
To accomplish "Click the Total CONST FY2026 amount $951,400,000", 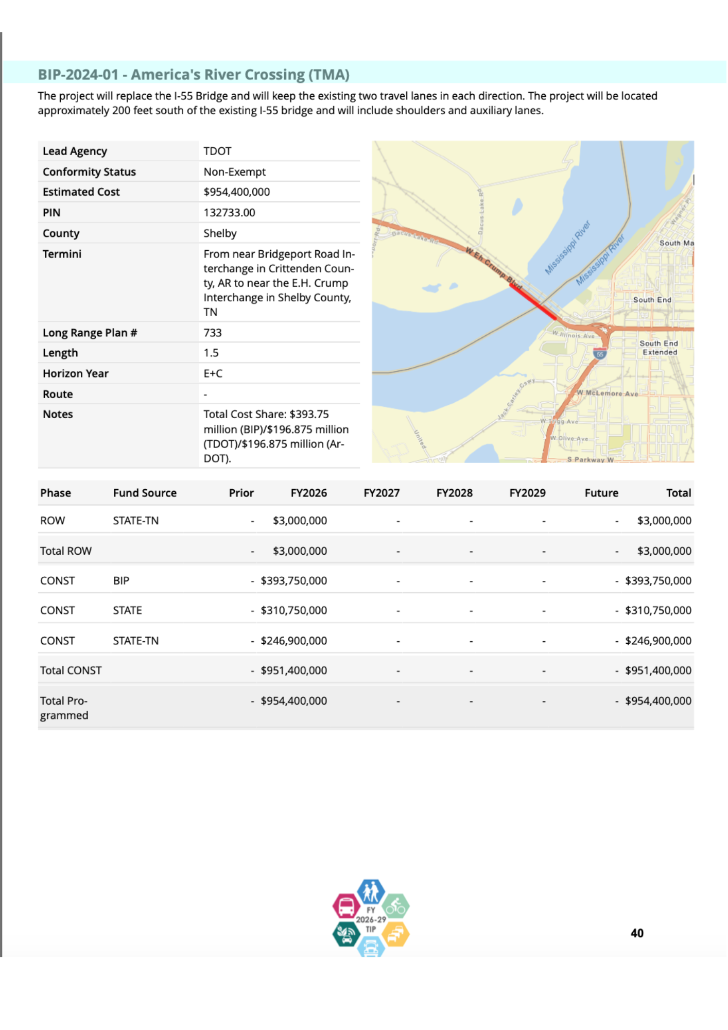I will point(294,671).
